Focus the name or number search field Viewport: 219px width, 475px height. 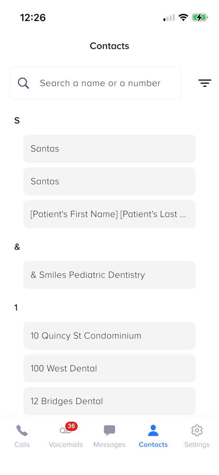point(96,83)
